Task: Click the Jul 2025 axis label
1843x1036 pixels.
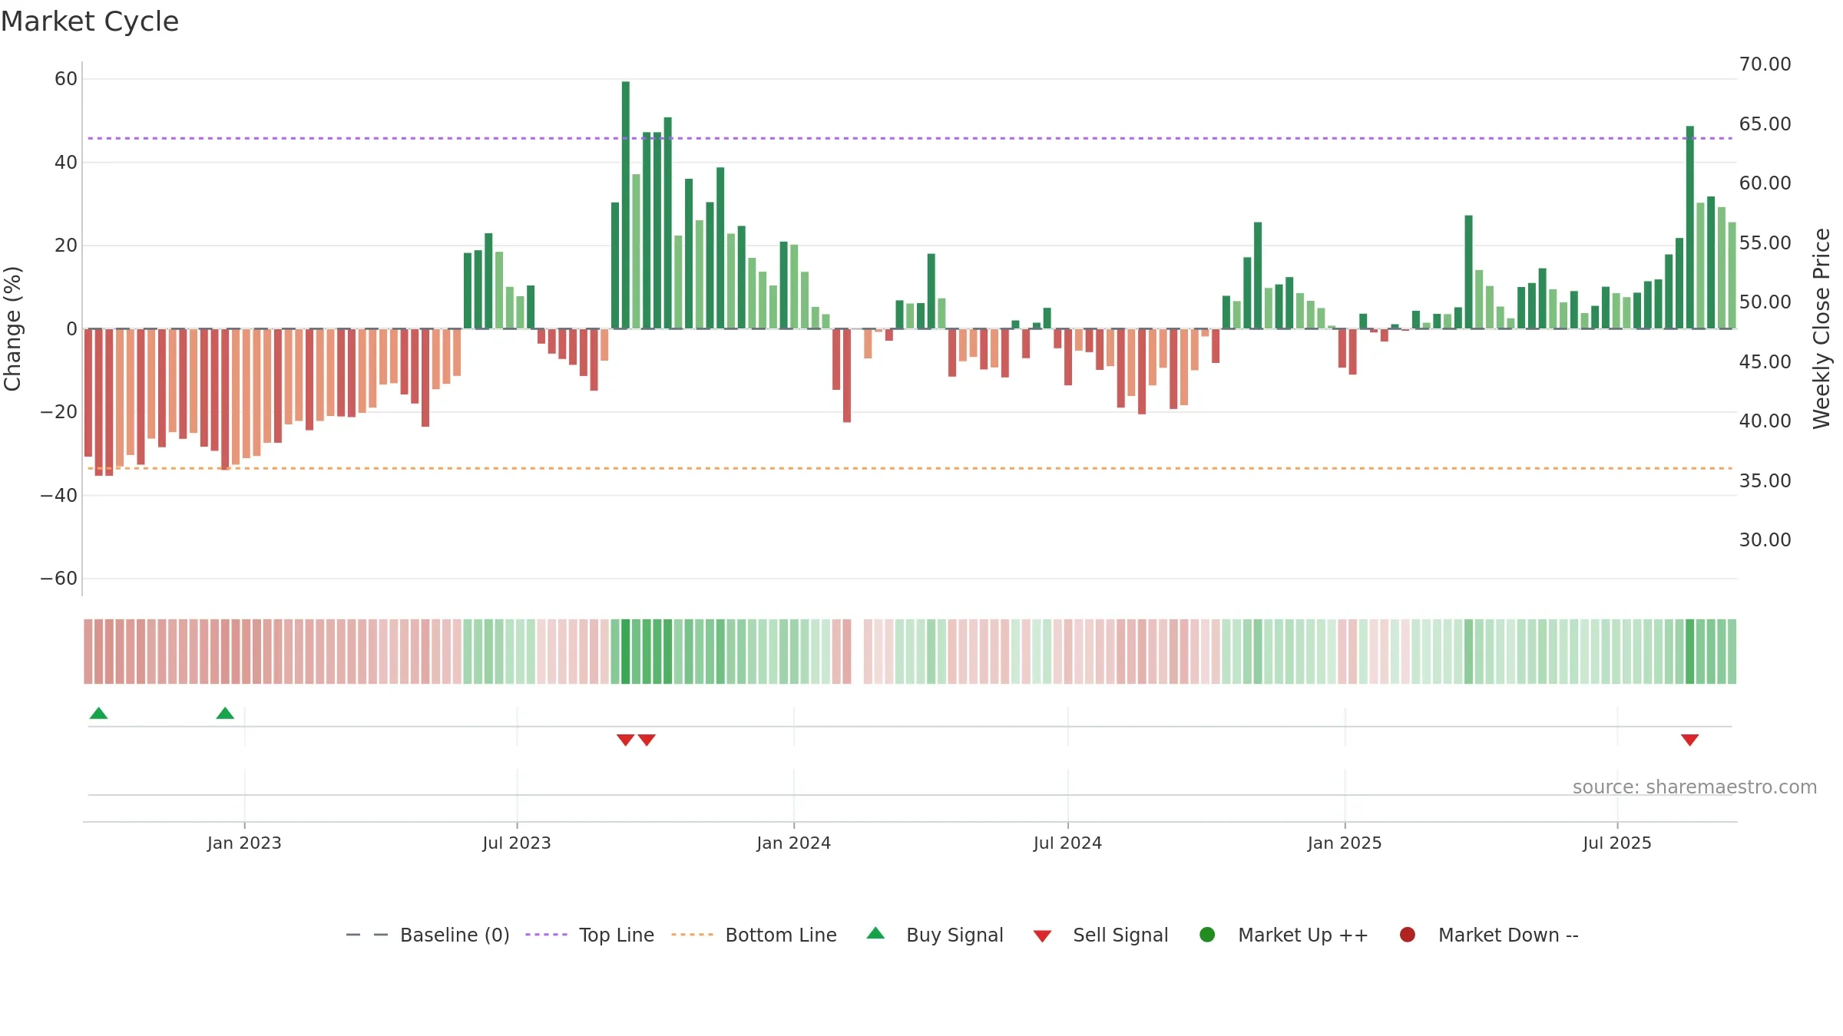Action: coord(1616,843)
